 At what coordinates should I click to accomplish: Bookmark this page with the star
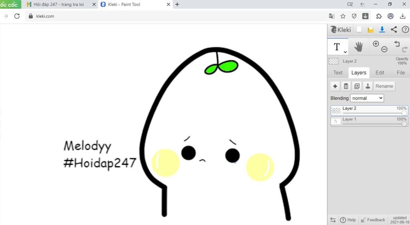343,16
